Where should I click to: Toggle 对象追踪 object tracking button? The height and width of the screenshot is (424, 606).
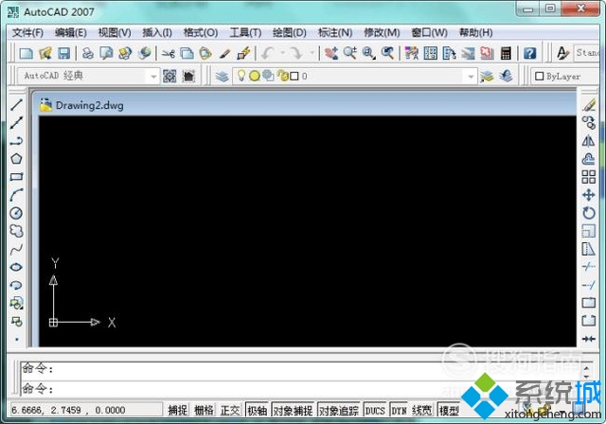tap(339, 410)
